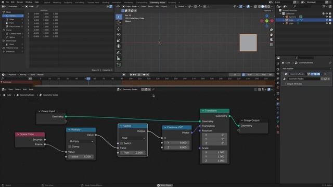Open the node editor Add menu
Image resolution: width=333 pixels, height=187 pixels.
(24, 89)
